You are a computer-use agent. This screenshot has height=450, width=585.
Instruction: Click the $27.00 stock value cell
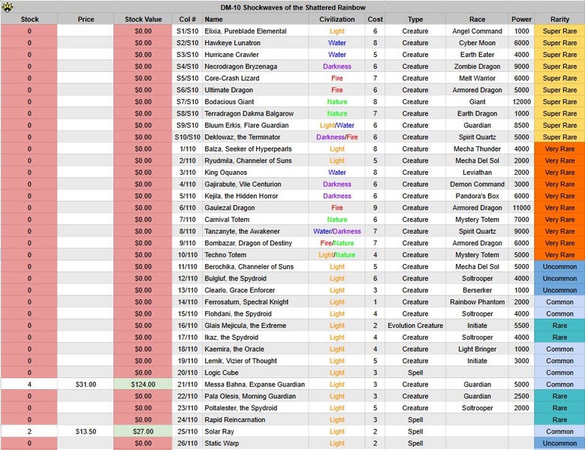(143, 431)
